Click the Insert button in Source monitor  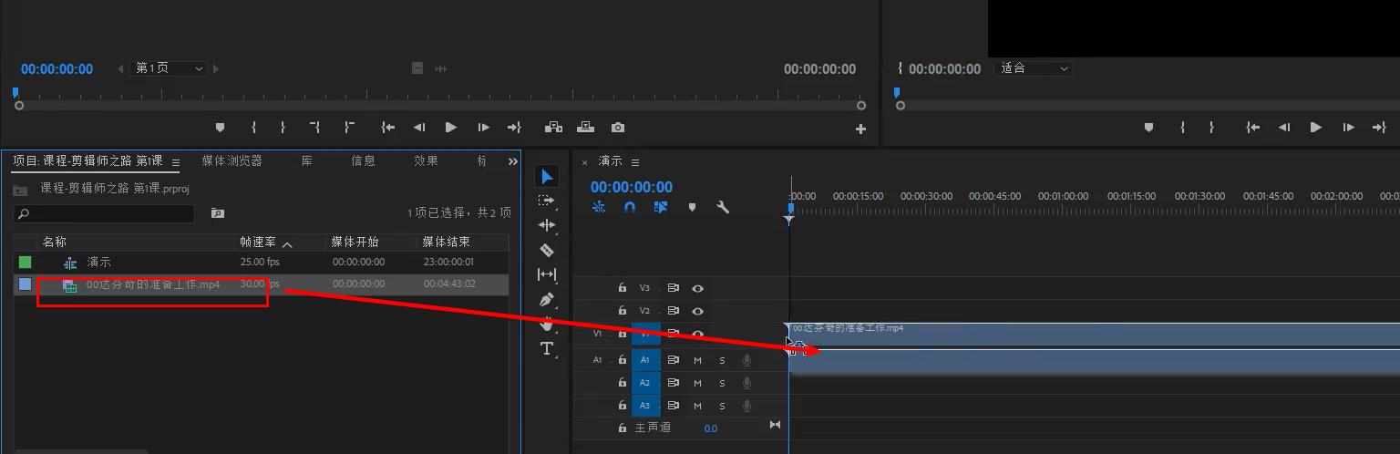tap(553, 128)
